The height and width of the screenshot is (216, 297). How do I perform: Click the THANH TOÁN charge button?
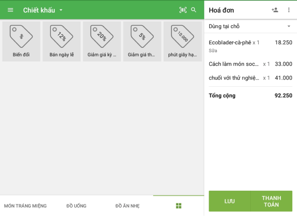coord(271,201)
